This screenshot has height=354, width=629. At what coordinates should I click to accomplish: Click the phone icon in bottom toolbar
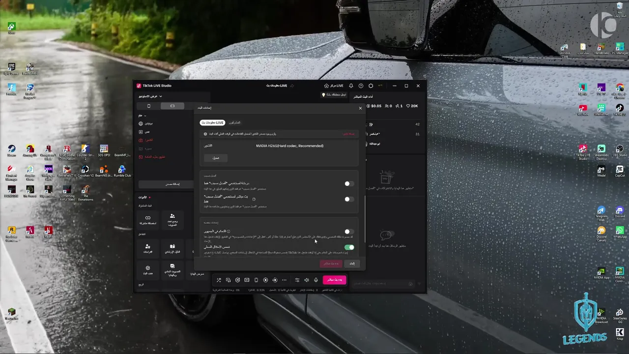click(x=256, y=280)
